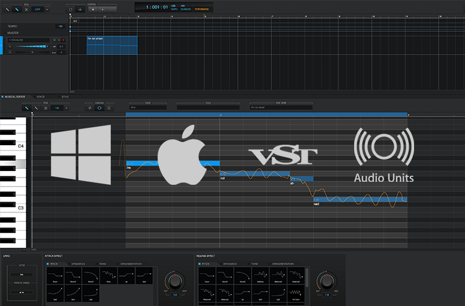Arm record on the VOCALOID track
Image resolution: width=465 pixels, height=306 pixels.
click(63, 40)
